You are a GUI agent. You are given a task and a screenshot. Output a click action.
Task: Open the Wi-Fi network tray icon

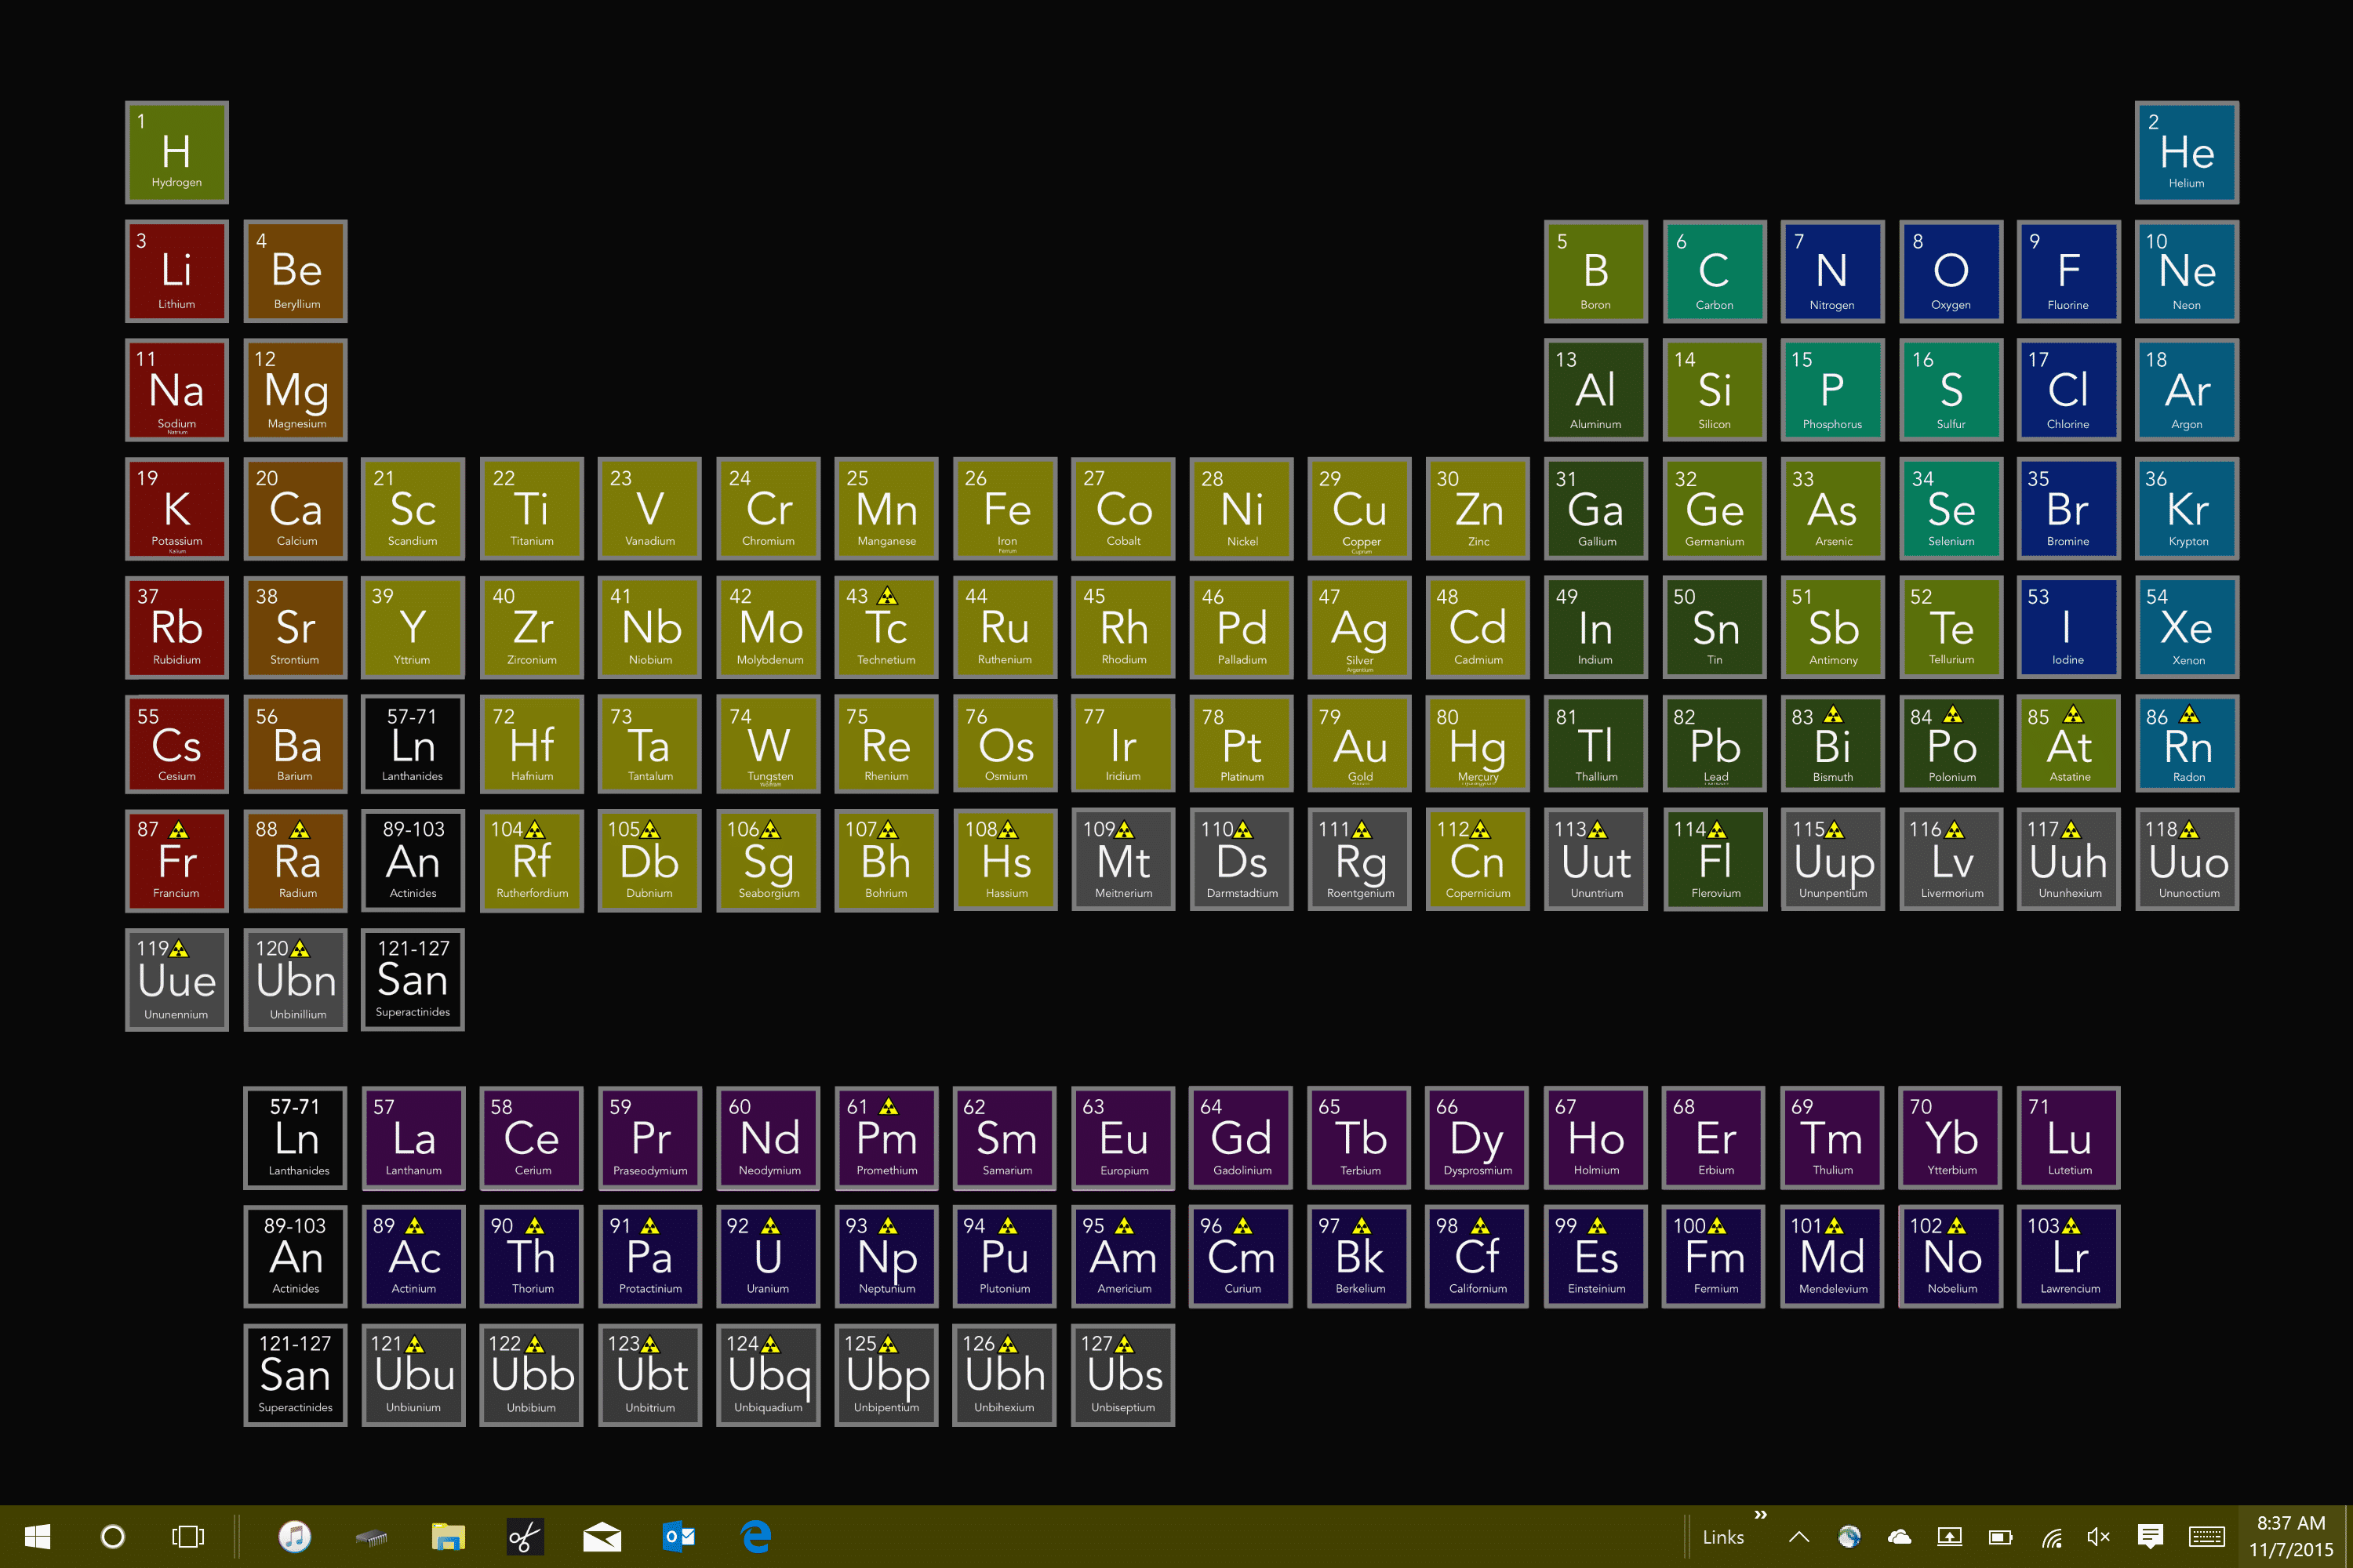coord(2051,1537)
